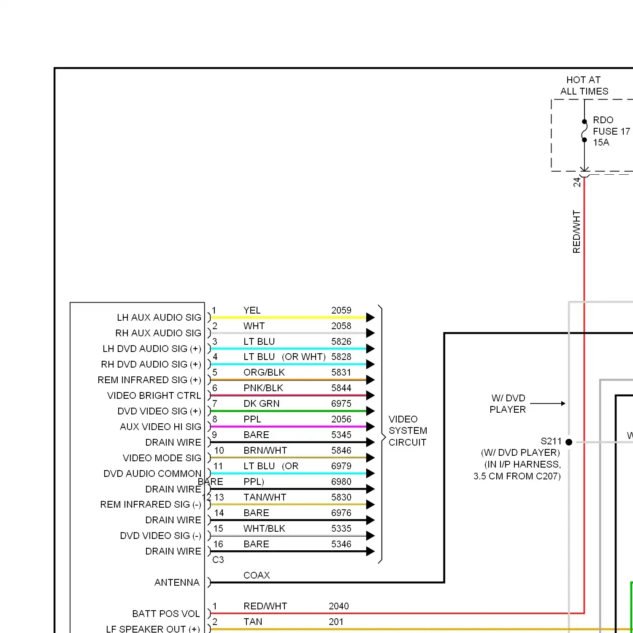Click circuit number 6975
The height and width of the screenshot is (633, 633).
coord(341,403)
